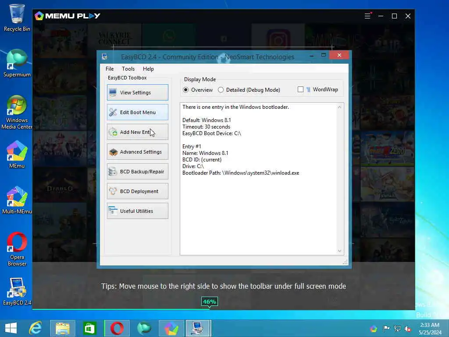The height and width of the screenshot is (337, 449).
Task: Click the Useful Utilities icon
Action: (113, 211)
